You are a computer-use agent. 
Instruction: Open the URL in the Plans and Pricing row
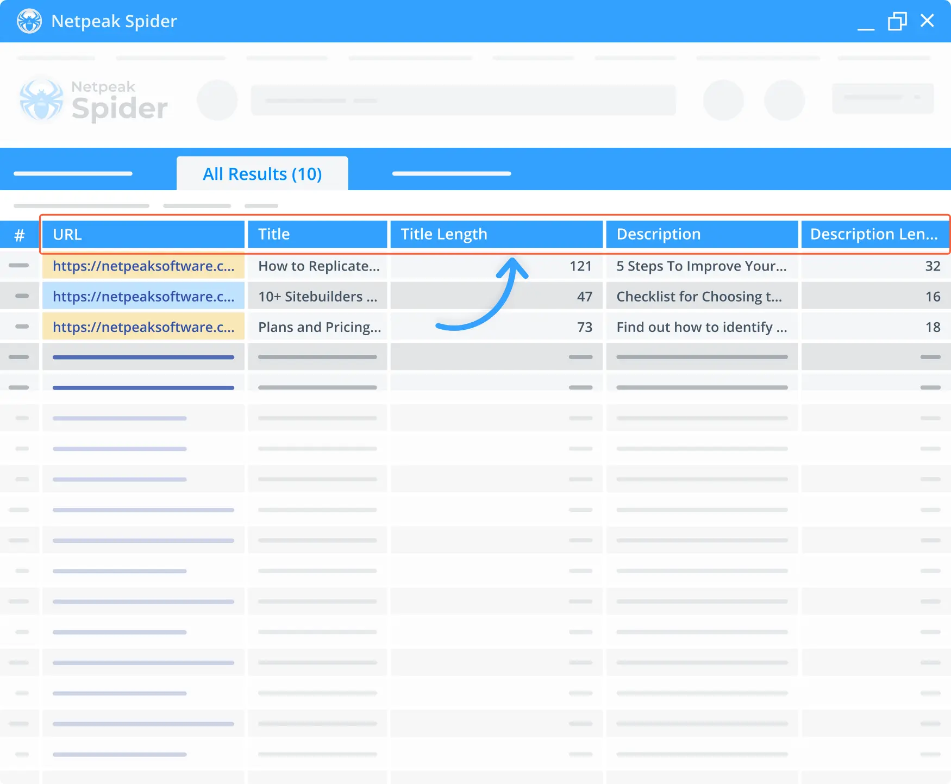[143, 327]
